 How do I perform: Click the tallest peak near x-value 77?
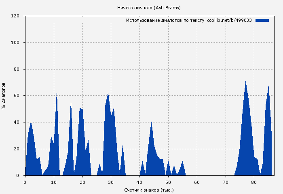pyautogui.click(x=245, y=82)
